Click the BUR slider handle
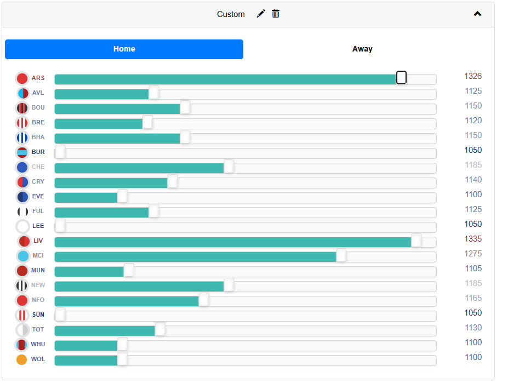Viewport: 508px width, 383px height. tap(60, 152)
